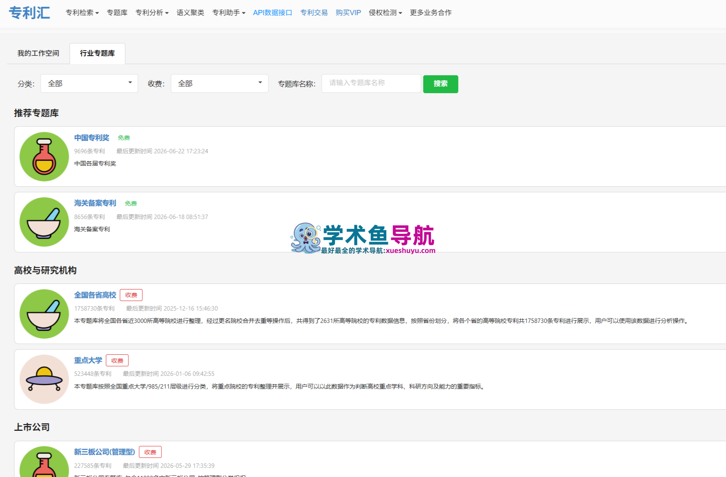Open the mortar icon for 全国各省高校
The height and width of the screenshot is (477, 726).
point(44,314)
